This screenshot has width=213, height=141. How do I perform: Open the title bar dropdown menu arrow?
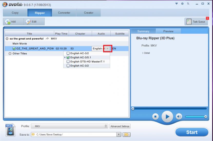coord(177,4)
